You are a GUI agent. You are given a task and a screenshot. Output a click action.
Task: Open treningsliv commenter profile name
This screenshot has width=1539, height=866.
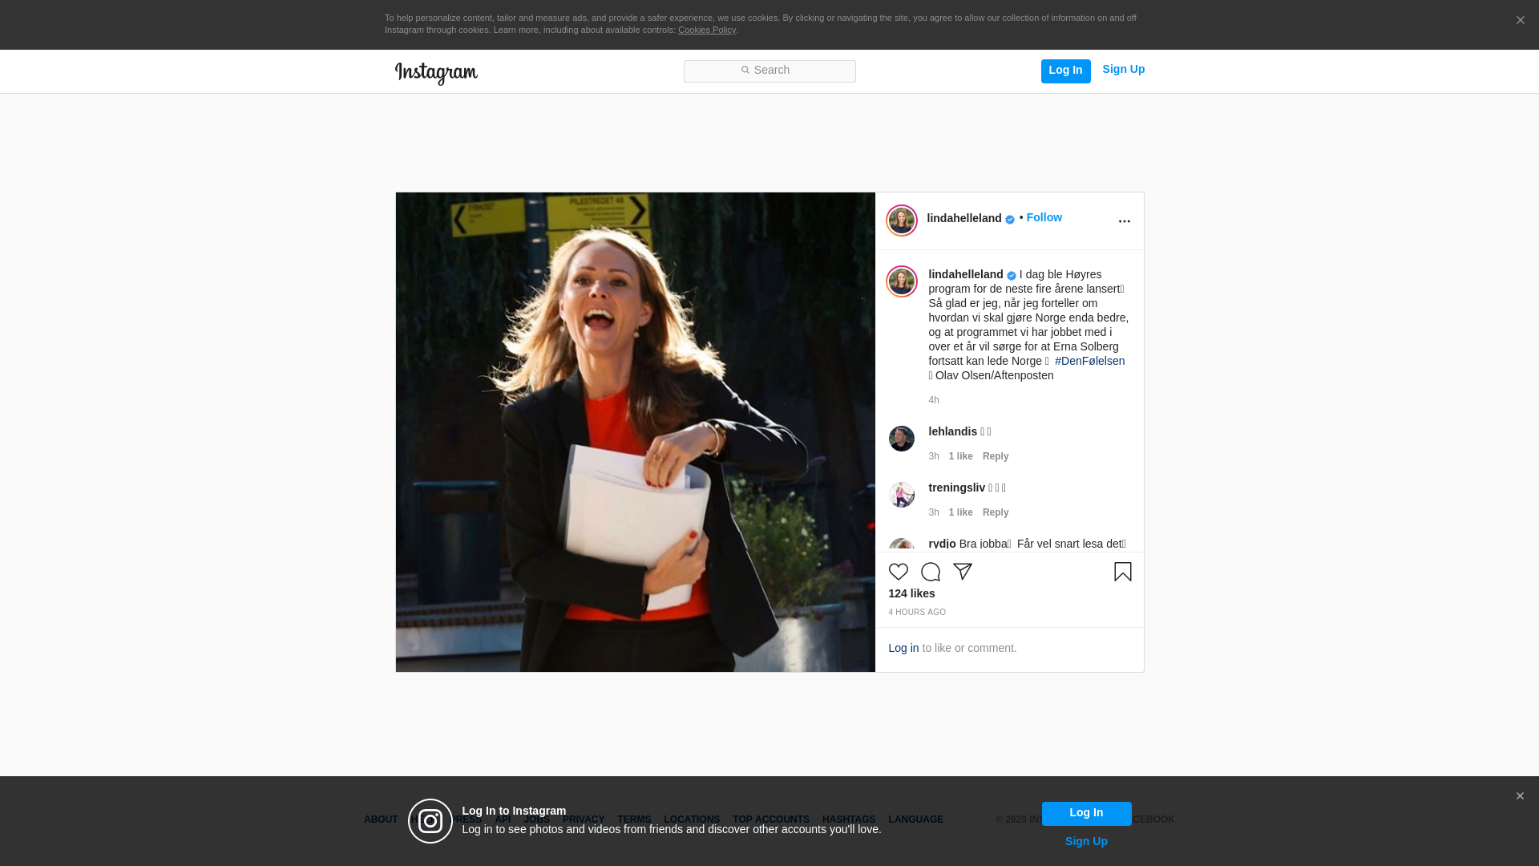pos(956,488)
